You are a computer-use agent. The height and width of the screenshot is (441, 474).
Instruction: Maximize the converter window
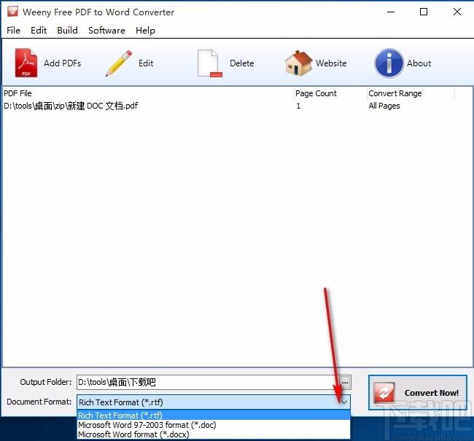tap(424, 12)
